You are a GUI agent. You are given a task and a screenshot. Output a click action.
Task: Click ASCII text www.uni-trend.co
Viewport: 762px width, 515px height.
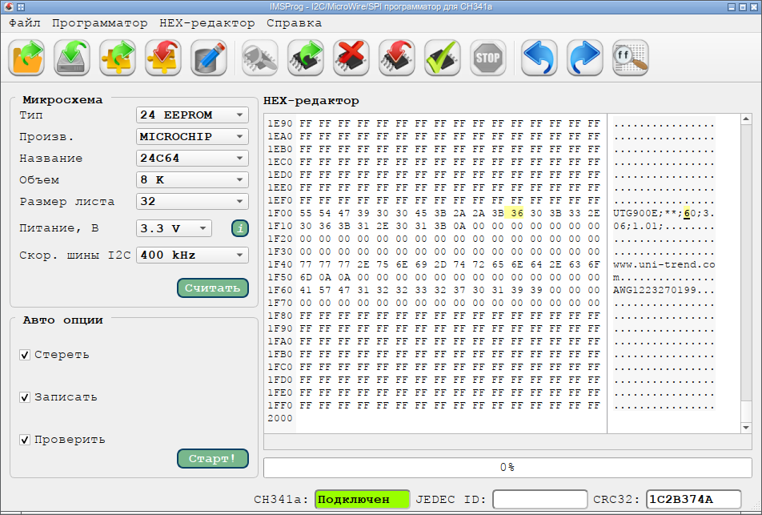click(664, 264)
